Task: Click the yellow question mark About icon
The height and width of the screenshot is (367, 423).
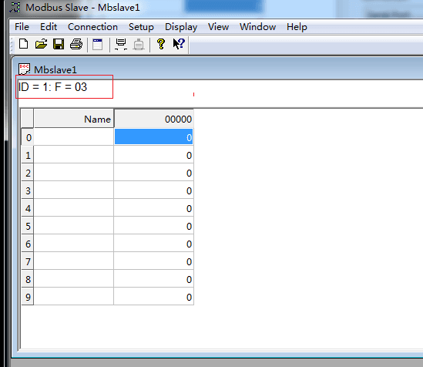Action: coord(161,44)
